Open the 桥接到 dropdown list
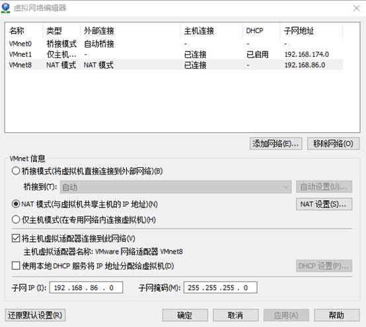The height and width of the screenshot is (327, 366). 176,187
